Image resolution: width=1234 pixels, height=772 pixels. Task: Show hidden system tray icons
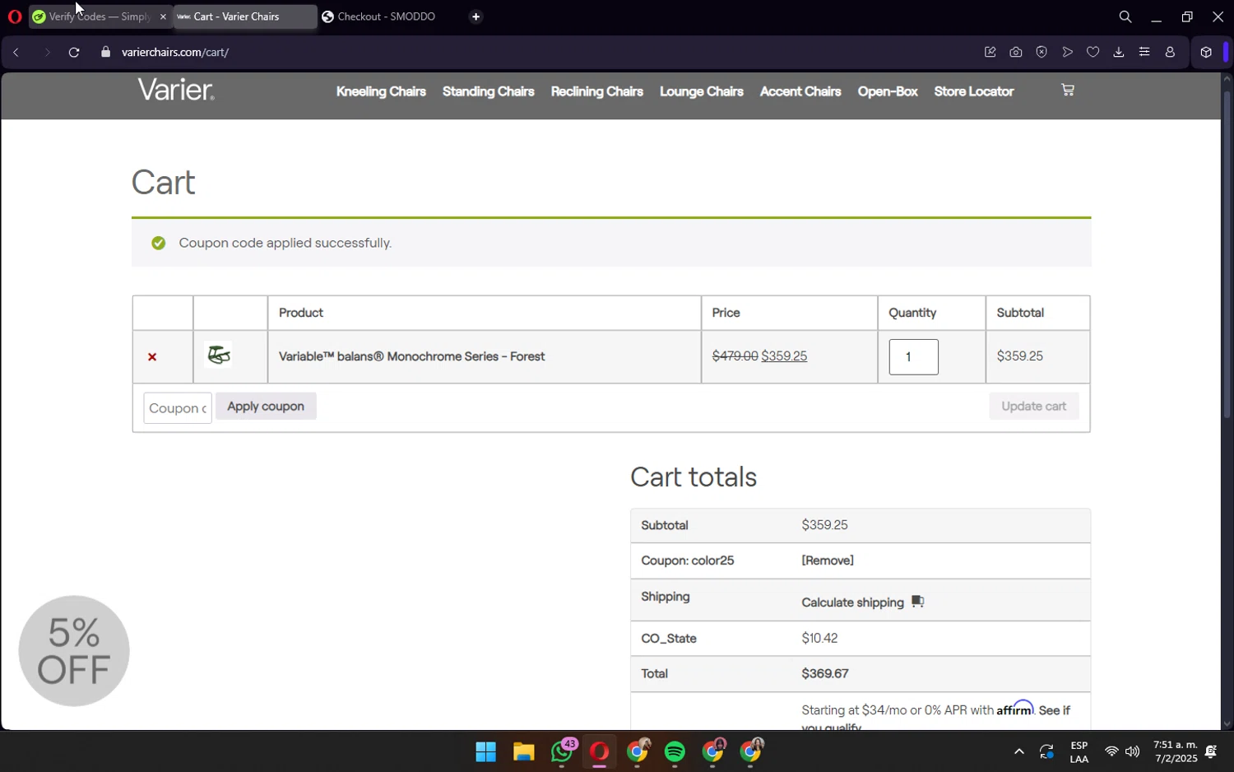(x=1018, y=751)
